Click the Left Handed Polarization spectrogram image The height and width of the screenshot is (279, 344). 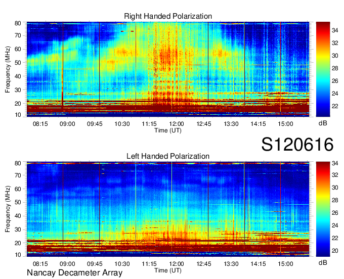[x=168, y=209]
